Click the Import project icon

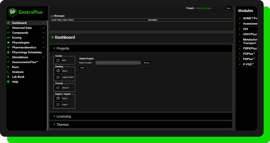pyautogui.click(x=58, y=105)
